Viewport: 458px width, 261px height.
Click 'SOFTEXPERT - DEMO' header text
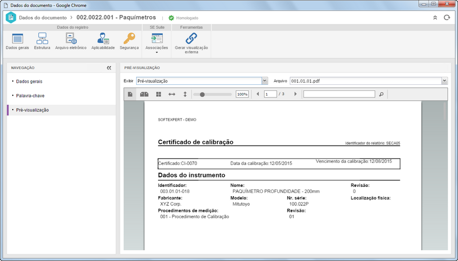(x=177, y=120)
